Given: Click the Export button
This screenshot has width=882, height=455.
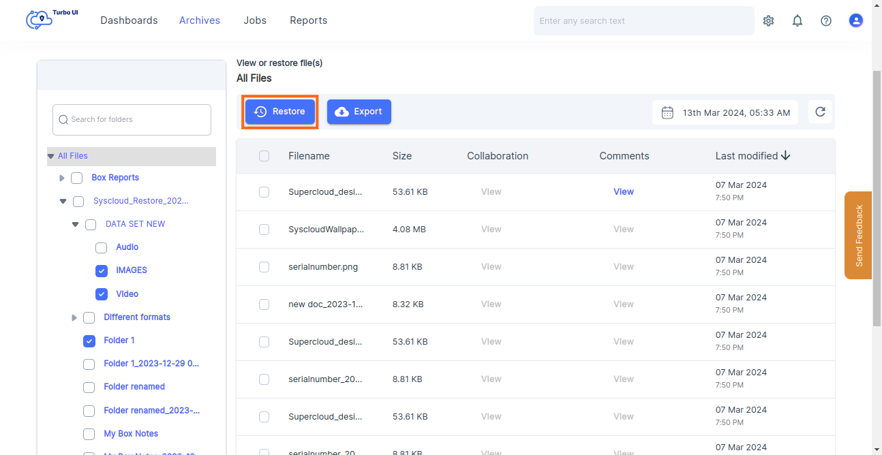Looking at the screenshot, I should [359, 112].
